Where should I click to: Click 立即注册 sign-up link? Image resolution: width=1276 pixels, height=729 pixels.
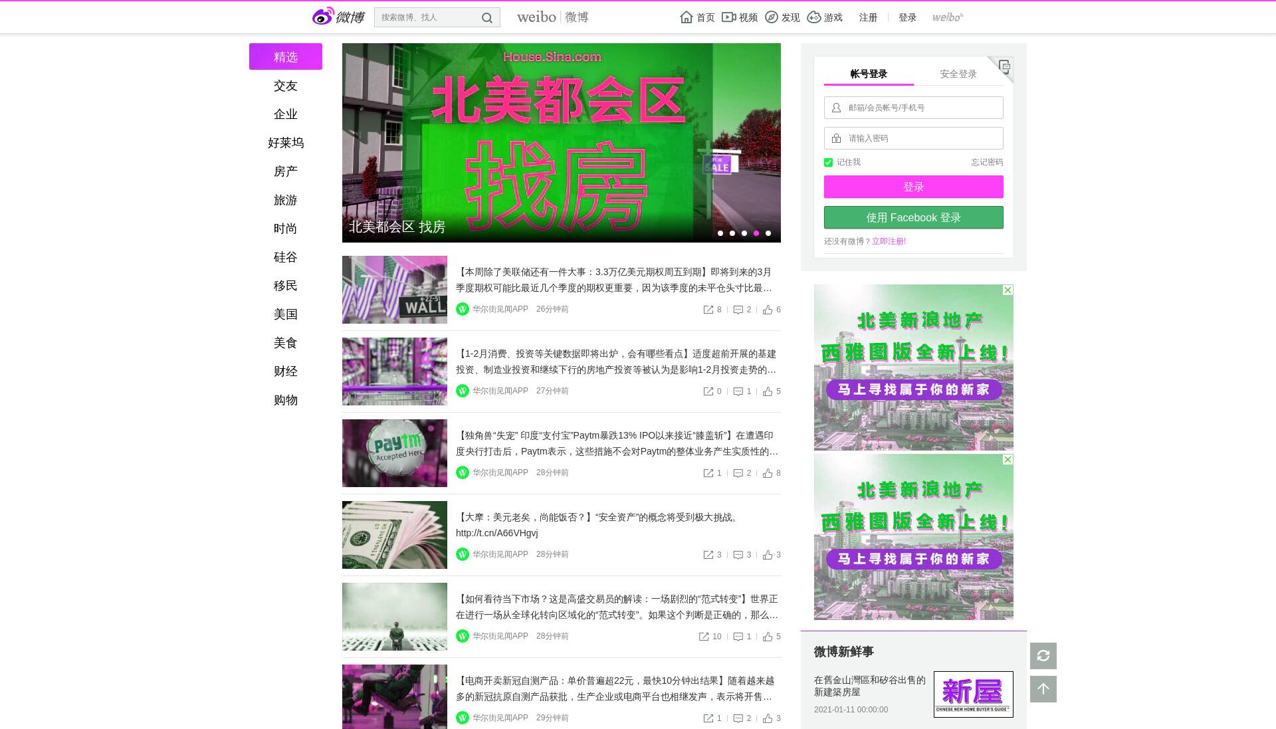(889, 241)
